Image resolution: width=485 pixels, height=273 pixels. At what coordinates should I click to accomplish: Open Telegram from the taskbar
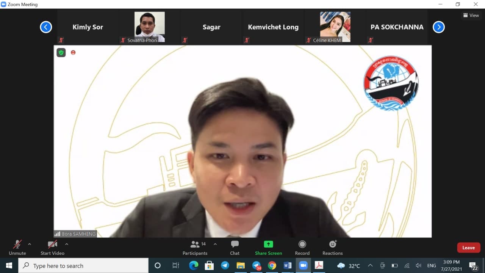coord(225,265)
